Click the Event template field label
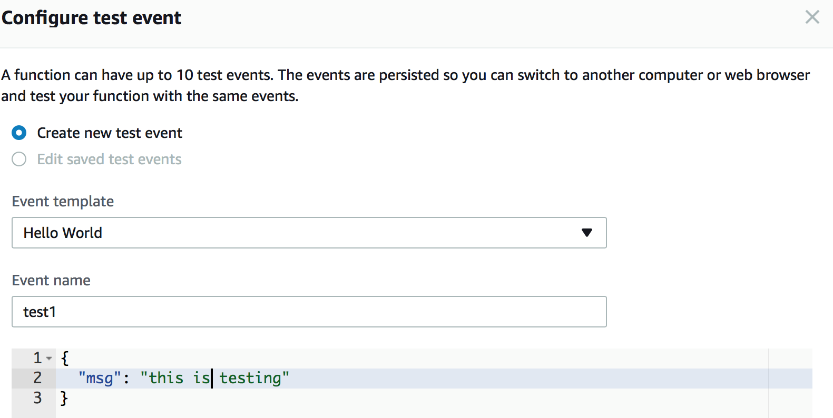Screen dimensions: 833x418 coord(63,201)
